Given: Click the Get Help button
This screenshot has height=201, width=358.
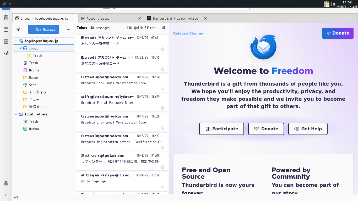Looking at the screenshot, I should [308, 129].
